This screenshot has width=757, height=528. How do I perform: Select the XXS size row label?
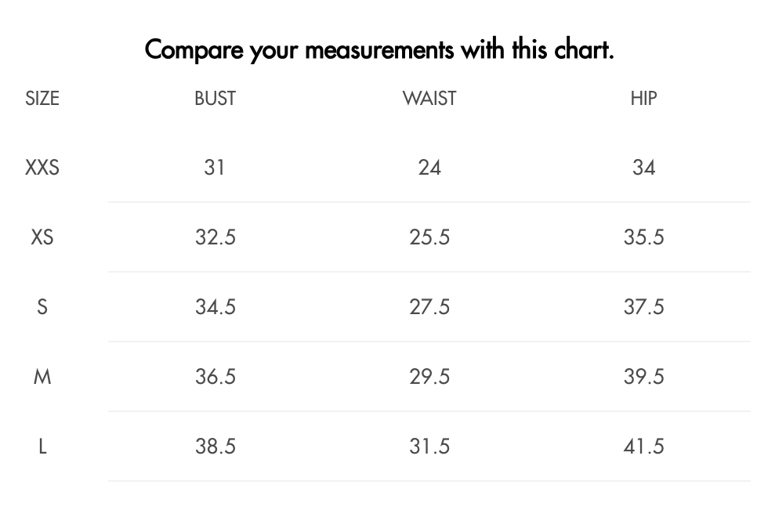pos(42,168)
